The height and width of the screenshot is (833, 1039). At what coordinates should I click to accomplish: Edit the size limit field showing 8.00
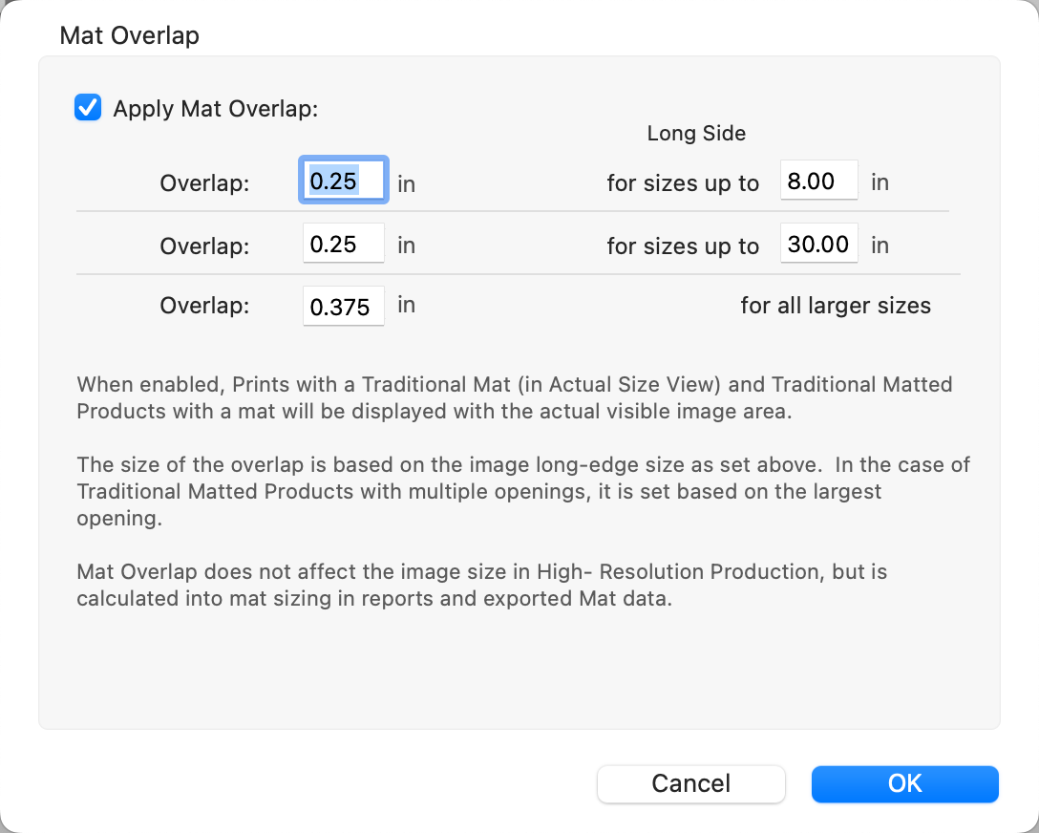[818, 182]
